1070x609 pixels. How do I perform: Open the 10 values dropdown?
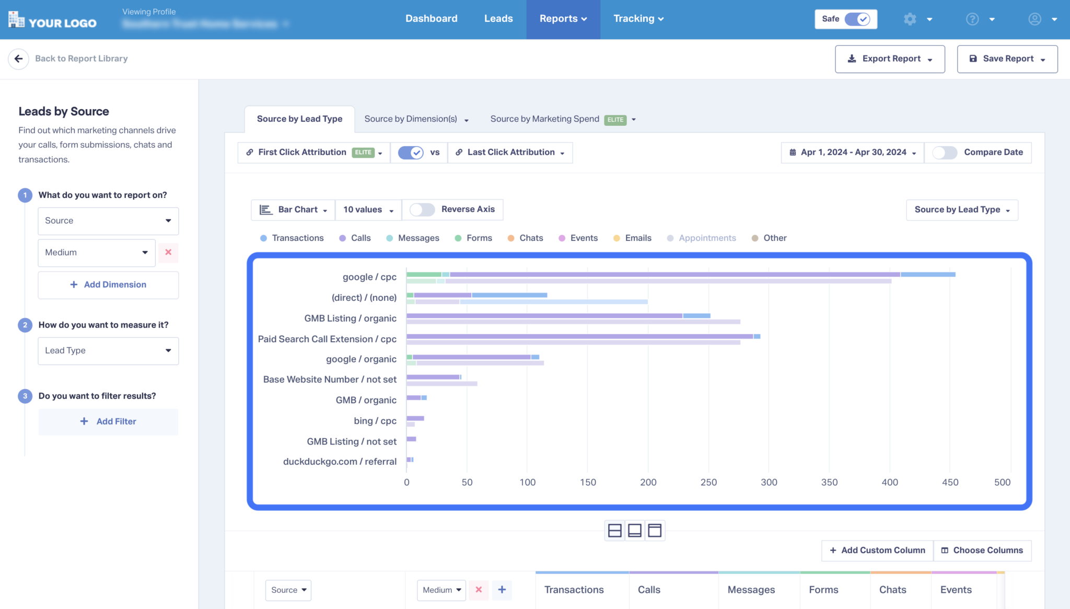click(368, 209)
